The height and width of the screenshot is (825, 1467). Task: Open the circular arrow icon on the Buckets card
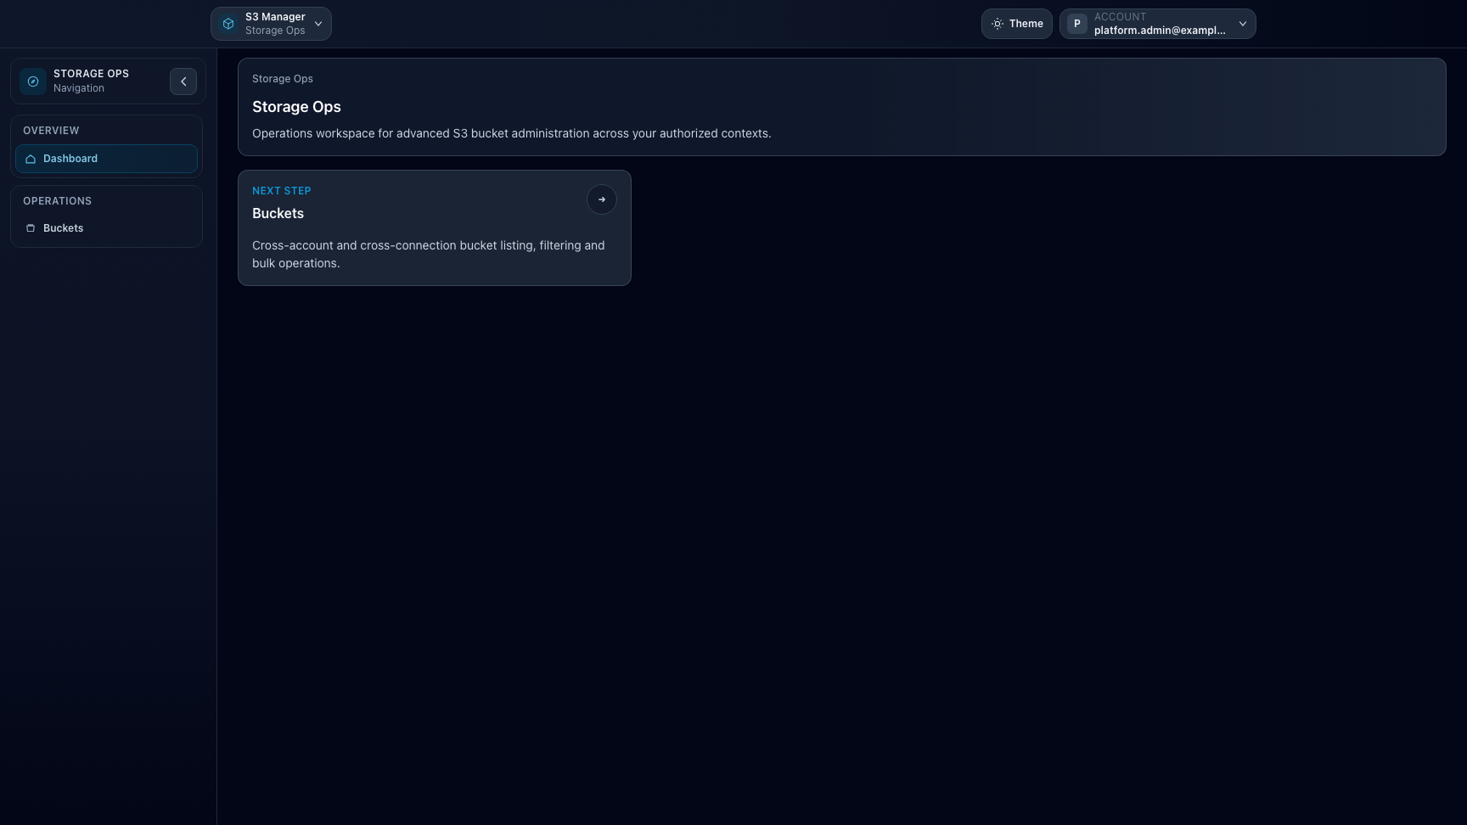pyautogui.click(x=601, y=199)
